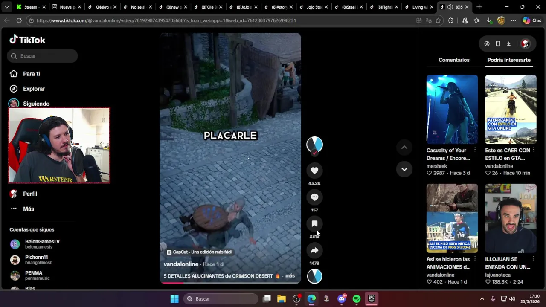The image size is (546, 307).
Task: Open TikTok profile avatar at top right
Action: (x=526, y=43)
